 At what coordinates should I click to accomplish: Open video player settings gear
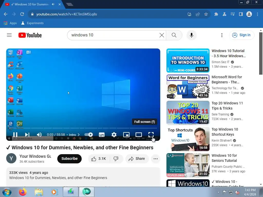point(114,134)
